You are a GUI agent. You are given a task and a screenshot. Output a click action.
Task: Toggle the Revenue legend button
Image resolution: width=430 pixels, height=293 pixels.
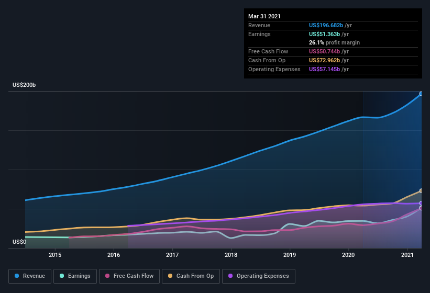click(x=30, y=276)
